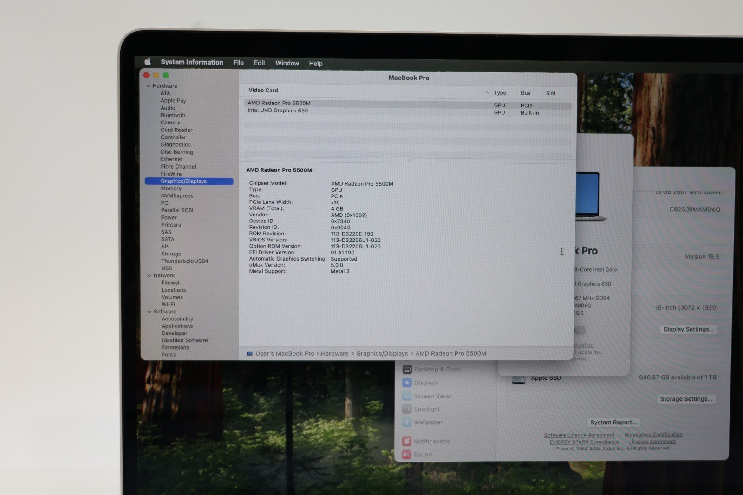Image resolution: width=743 pixels, height=495 pixels.
Task: Select SPI in the sidebar
Action: tap(165, 247)
